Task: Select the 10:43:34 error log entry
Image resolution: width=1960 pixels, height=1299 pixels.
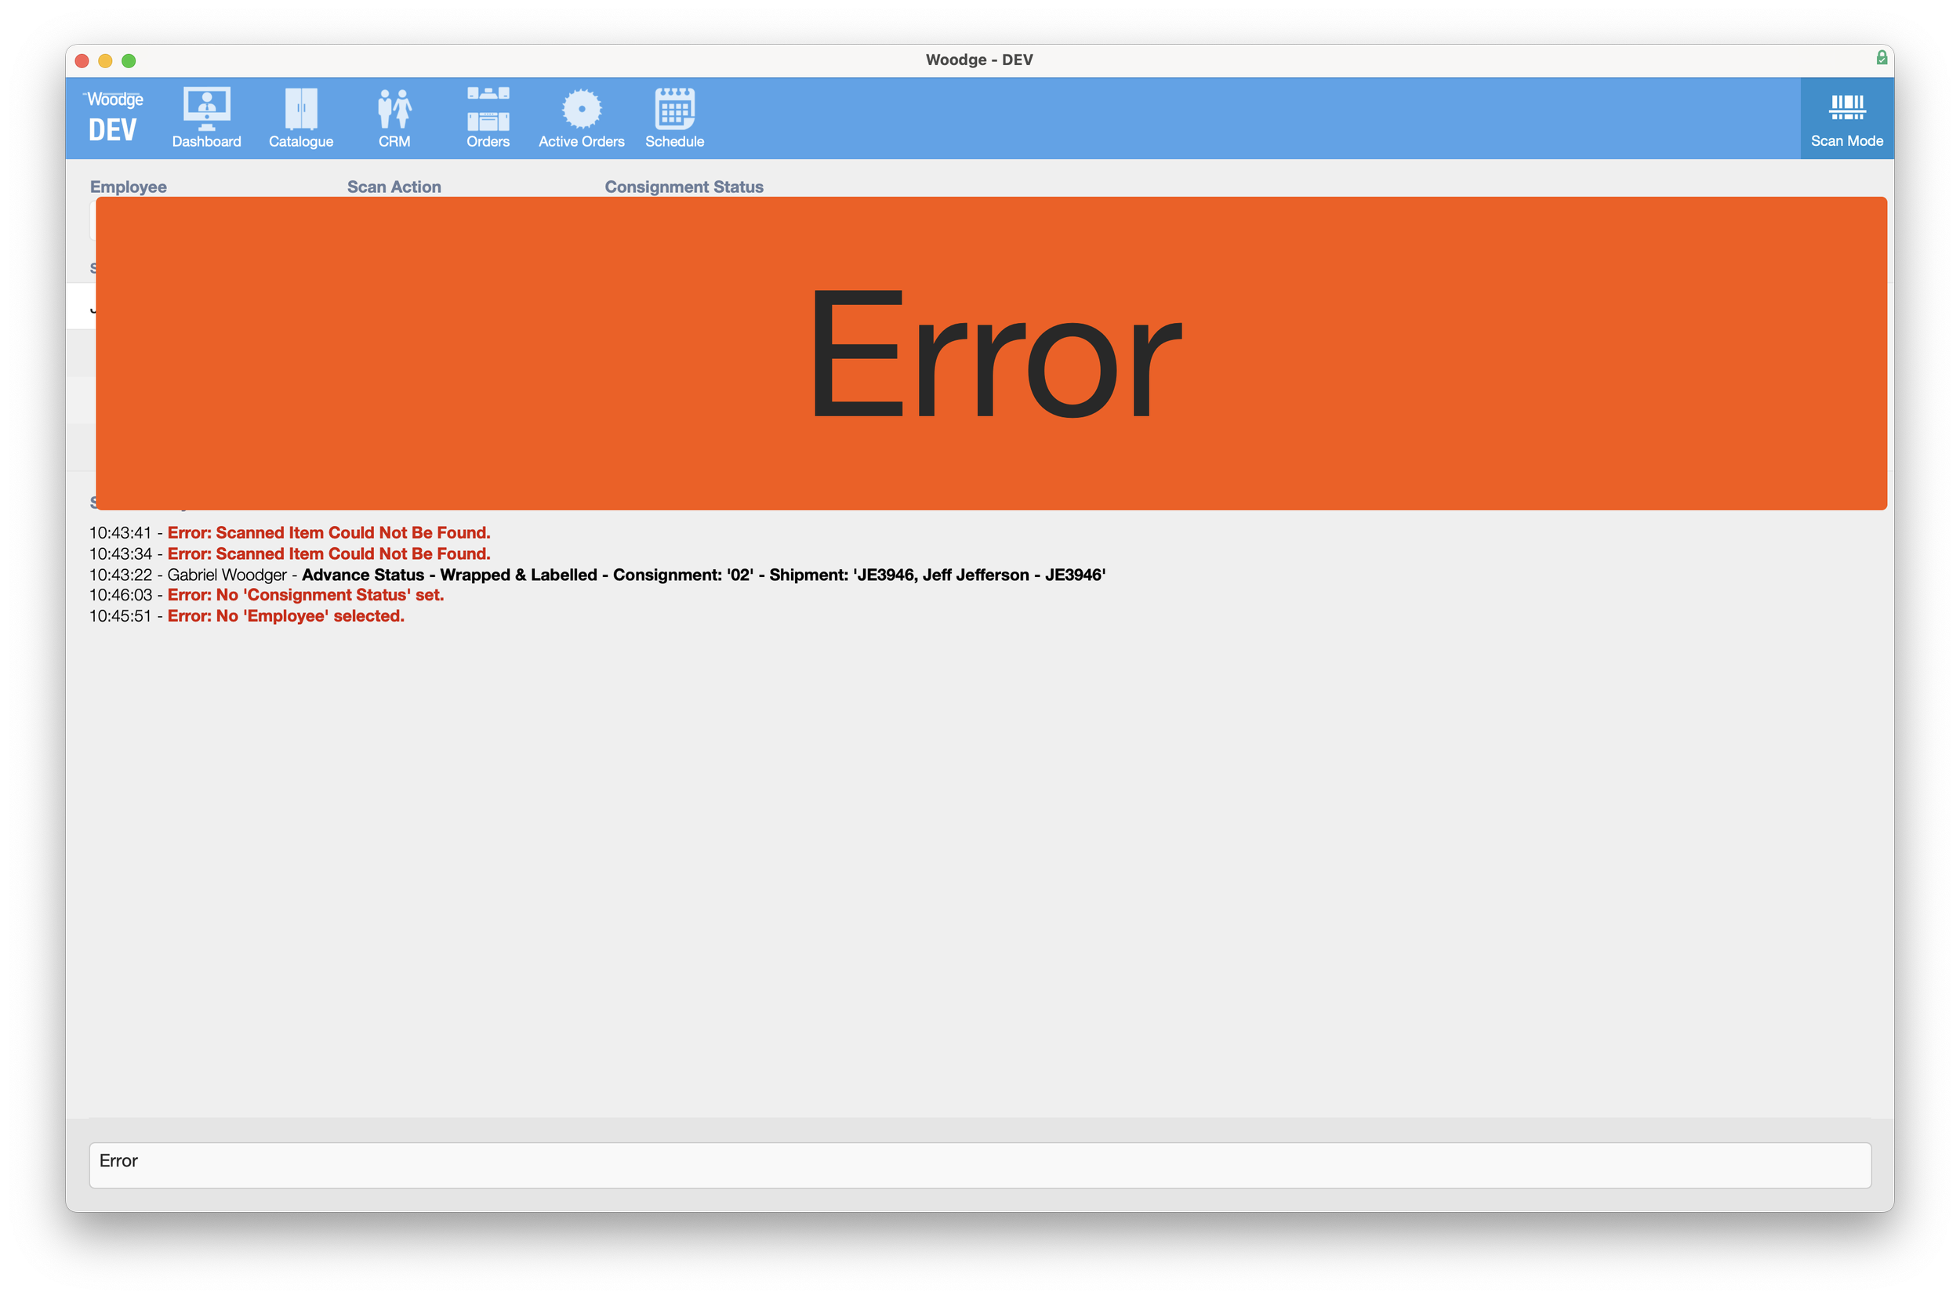Action: tap(328, 553)
